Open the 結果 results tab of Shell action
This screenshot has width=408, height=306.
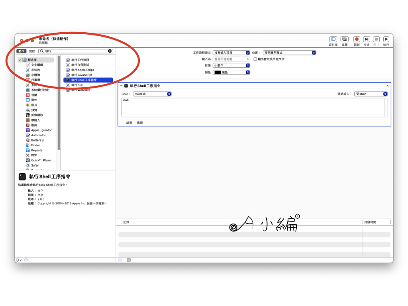click(x=129, y=123)
